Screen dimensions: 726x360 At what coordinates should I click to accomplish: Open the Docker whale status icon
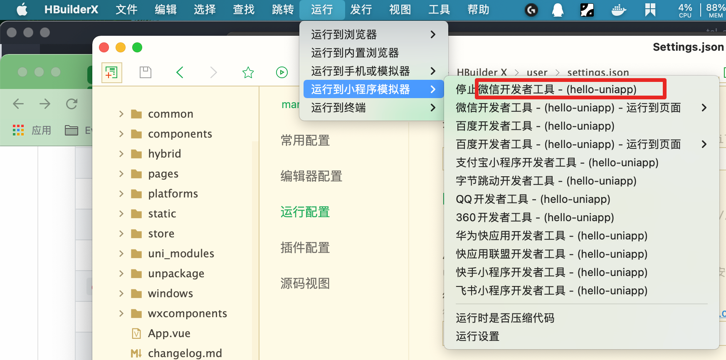coord(619,10)
